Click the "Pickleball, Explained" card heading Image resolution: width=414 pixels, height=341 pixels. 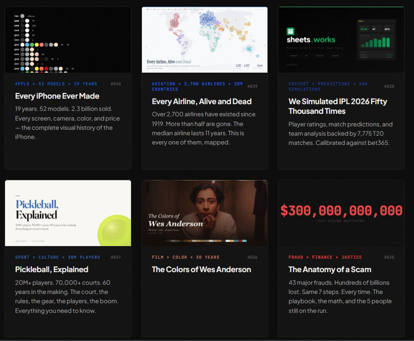pos(52,269)
